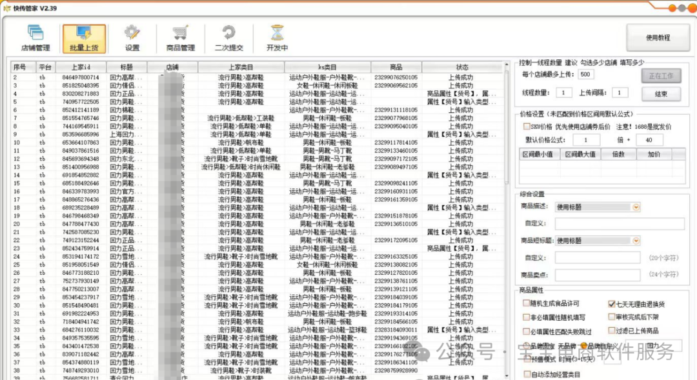Click cell 流行男鞋>低帮鞋>时尚休闲鞋
Image resolution: width=697 pixels, height=380 pixels.
point(241,167)
